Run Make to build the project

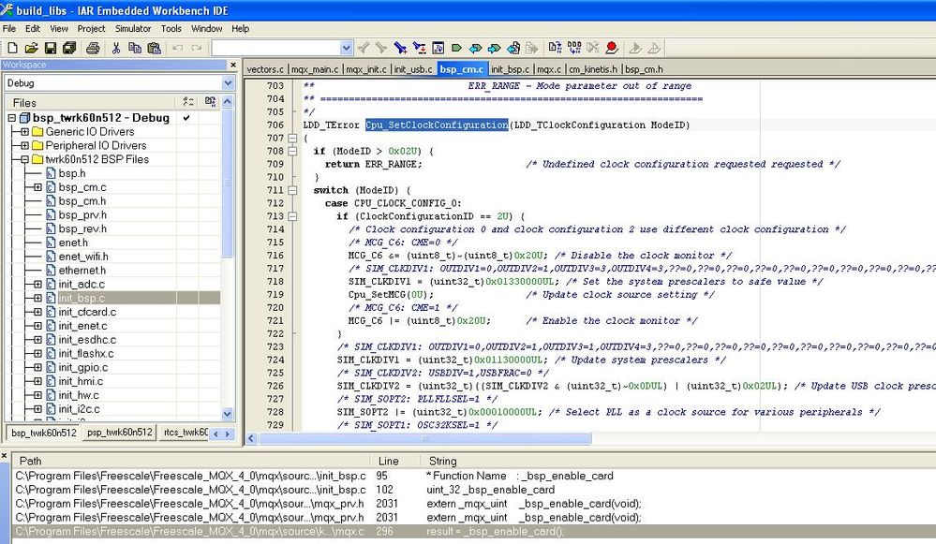[574, 48]
